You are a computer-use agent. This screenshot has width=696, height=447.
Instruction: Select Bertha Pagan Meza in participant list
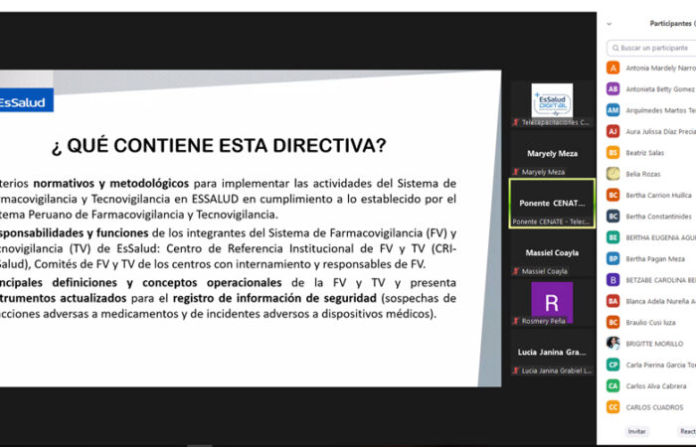[658, 258]
